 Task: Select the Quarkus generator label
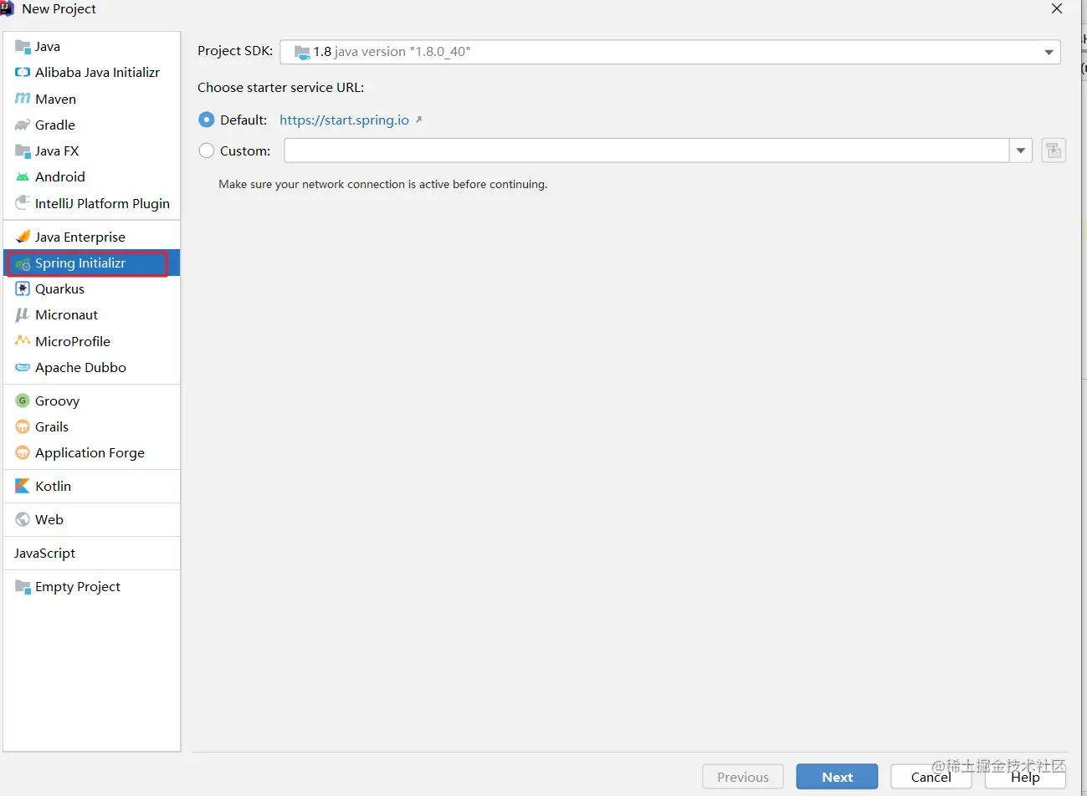tap(59, 288)
